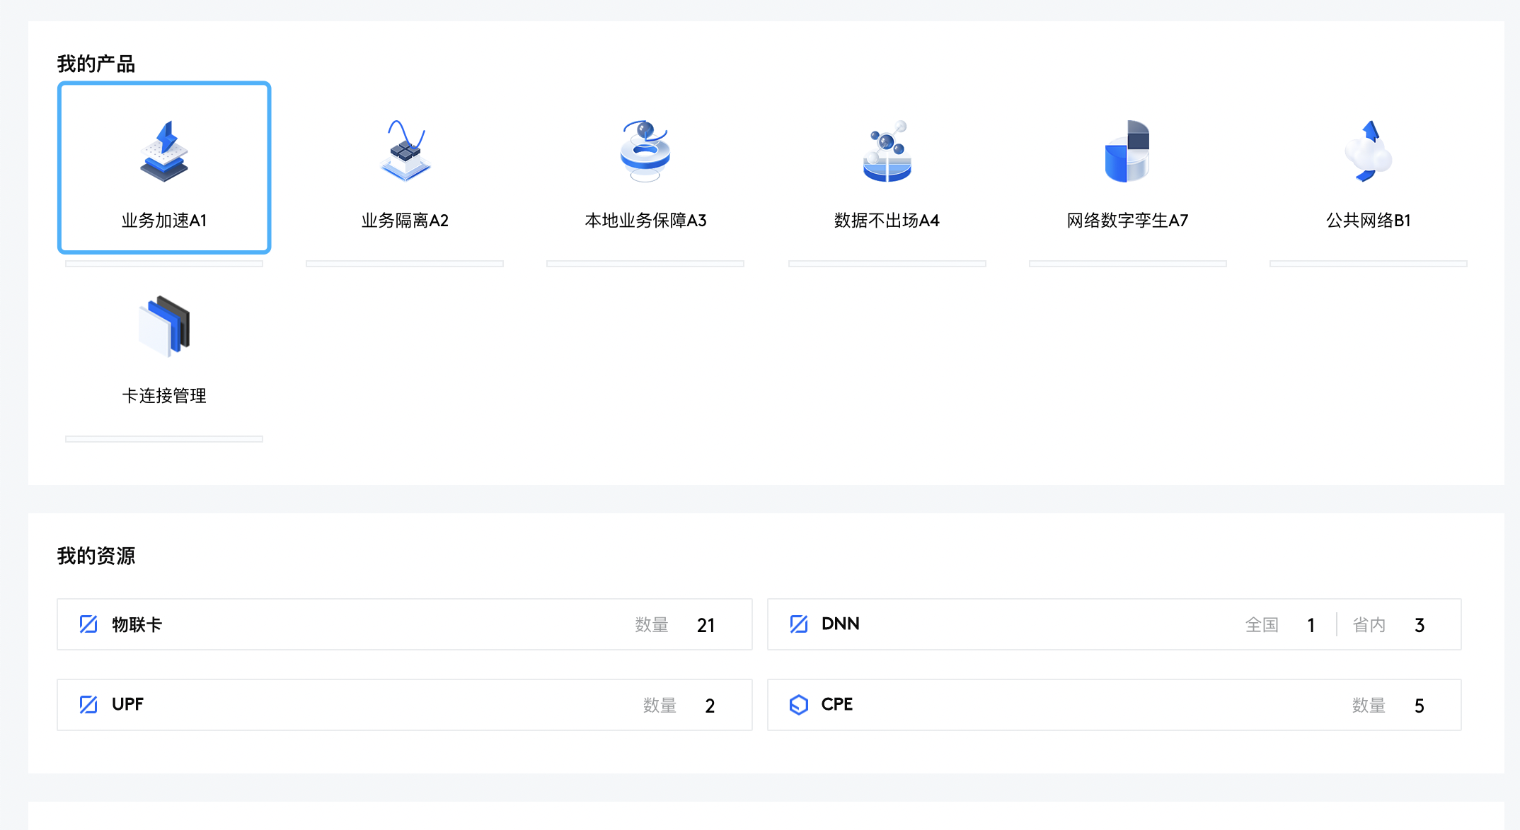Click the 卡连接管理 stacked cards icon
This screenshot has height=830, width=1520.
coord(164,326)
